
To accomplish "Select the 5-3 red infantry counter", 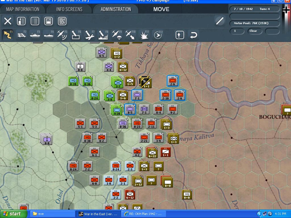I will [x=94, y=124].
